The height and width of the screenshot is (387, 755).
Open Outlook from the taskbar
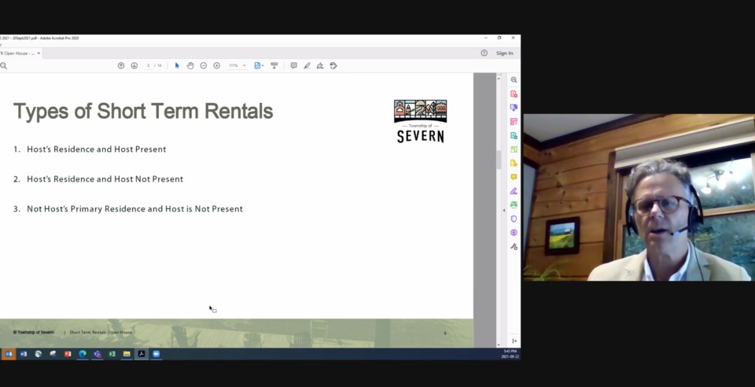(x=8, y=354)
